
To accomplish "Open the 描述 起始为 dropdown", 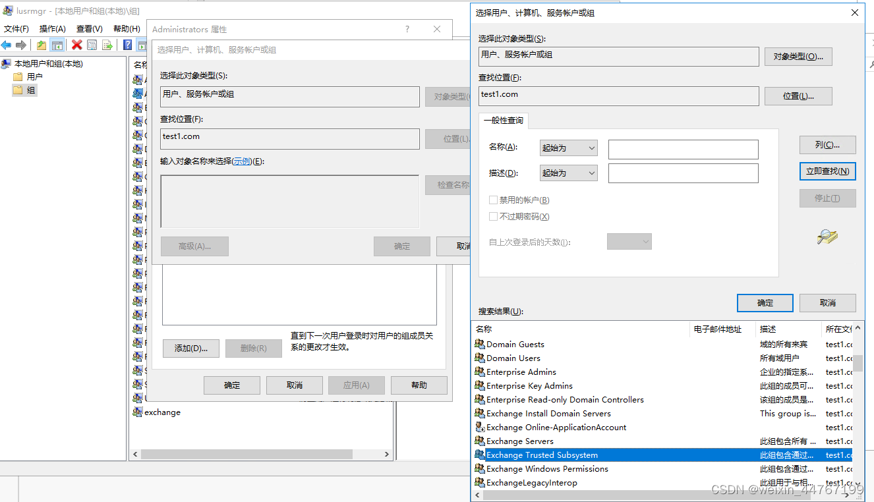I will [x=569, y=173].
